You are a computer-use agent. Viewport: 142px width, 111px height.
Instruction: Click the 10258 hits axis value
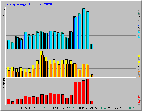4,12
